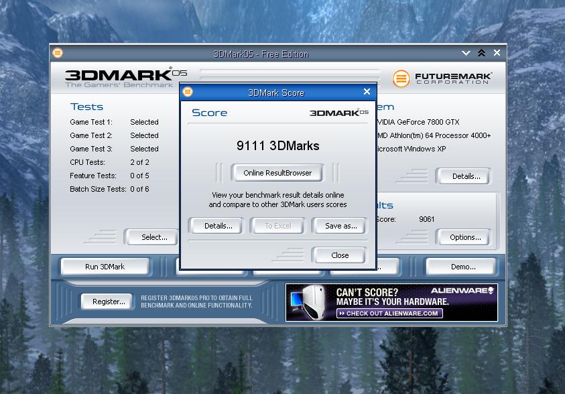Click Batch Size Tests: 0 of 6 row
This screenshot has height=394, width=565.
click(x=109, y=189)
